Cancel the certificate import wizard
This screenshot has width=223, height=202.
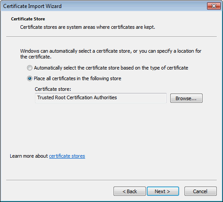(200, 191)
